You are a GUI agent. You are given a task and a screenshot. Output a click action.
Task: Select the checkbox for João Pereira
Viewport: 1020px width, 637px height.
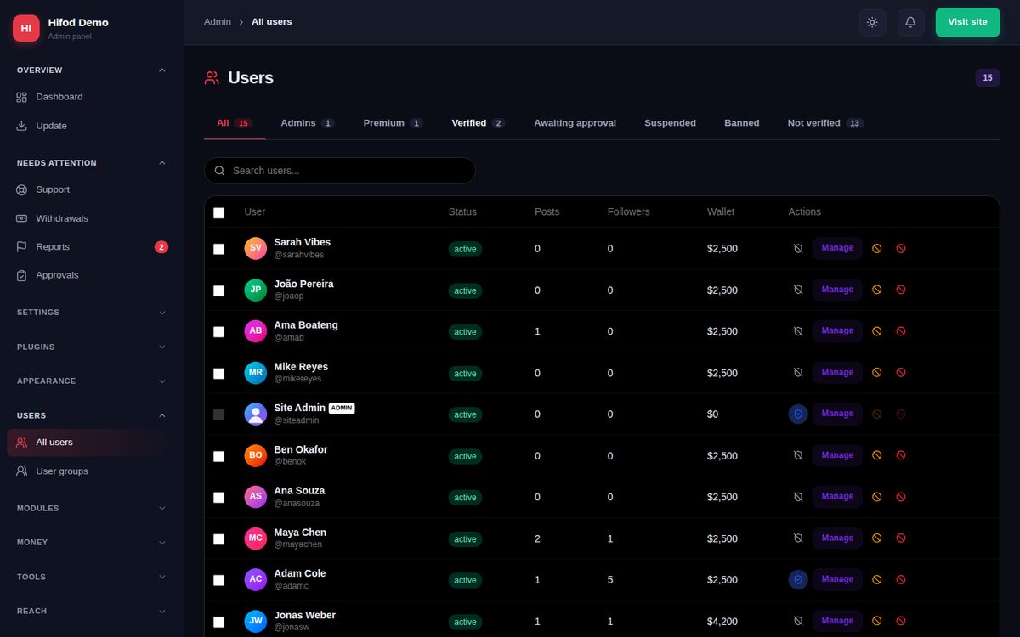[x=218, y=290]
